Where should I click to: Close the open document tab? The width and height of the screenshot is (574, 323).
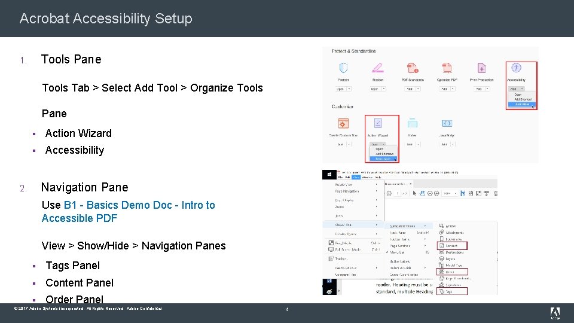(410, 184)
